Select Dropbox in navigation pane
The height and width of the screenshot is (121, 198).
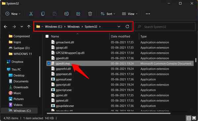15,62
